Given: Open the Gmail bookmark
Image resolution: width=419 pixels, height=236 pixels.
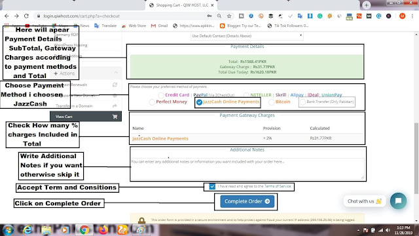Looking at the screenshot, I should click(160, 26).
